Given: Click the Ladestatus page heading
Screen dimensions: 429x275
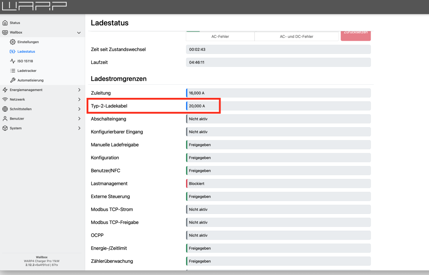Looking at the screenshot, I should 110,23.
